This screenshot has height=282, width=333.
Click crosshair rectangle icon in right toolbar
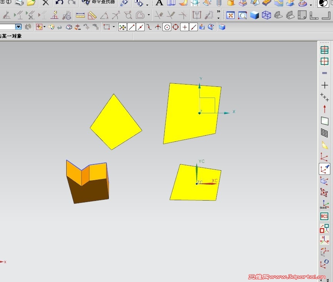(325, 61)
